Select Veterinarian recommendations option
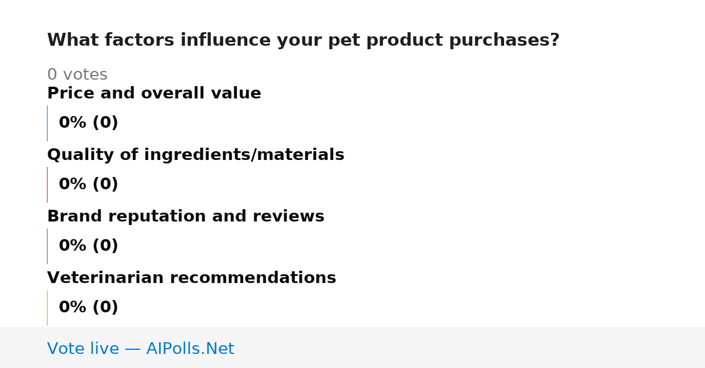The width and height of the screenshot is (705, 368). pos(192,278)
